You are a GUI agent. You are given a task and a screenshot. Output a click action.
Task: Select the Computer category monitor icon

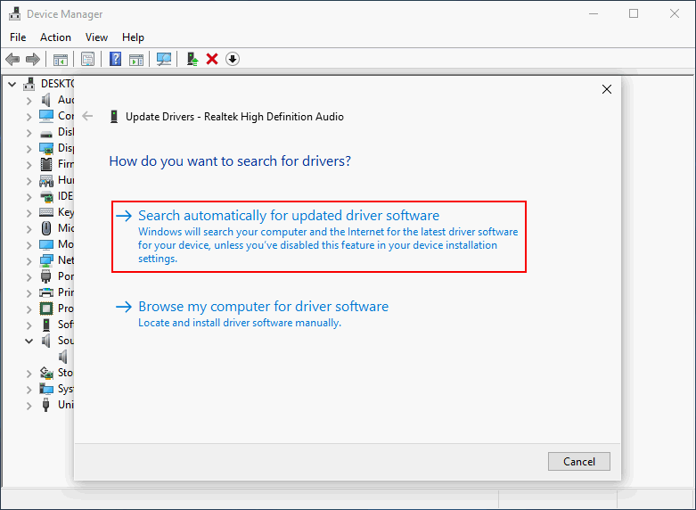[x=46, y=116]
